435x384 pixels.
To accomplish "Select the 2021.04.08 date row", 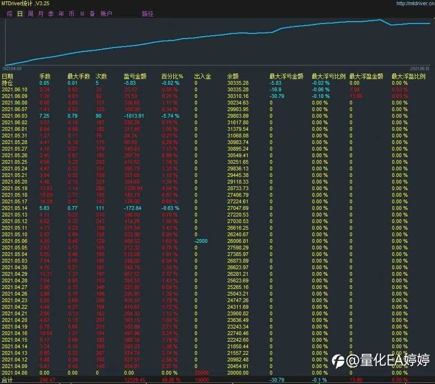I will 15,373.
